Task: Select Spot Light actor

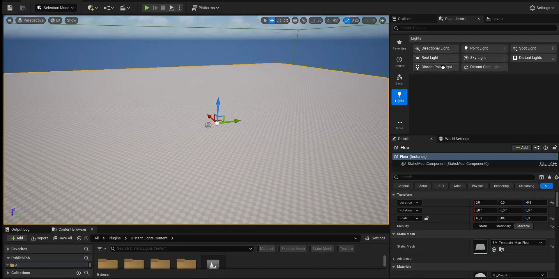Action: [x=533, y=48]
